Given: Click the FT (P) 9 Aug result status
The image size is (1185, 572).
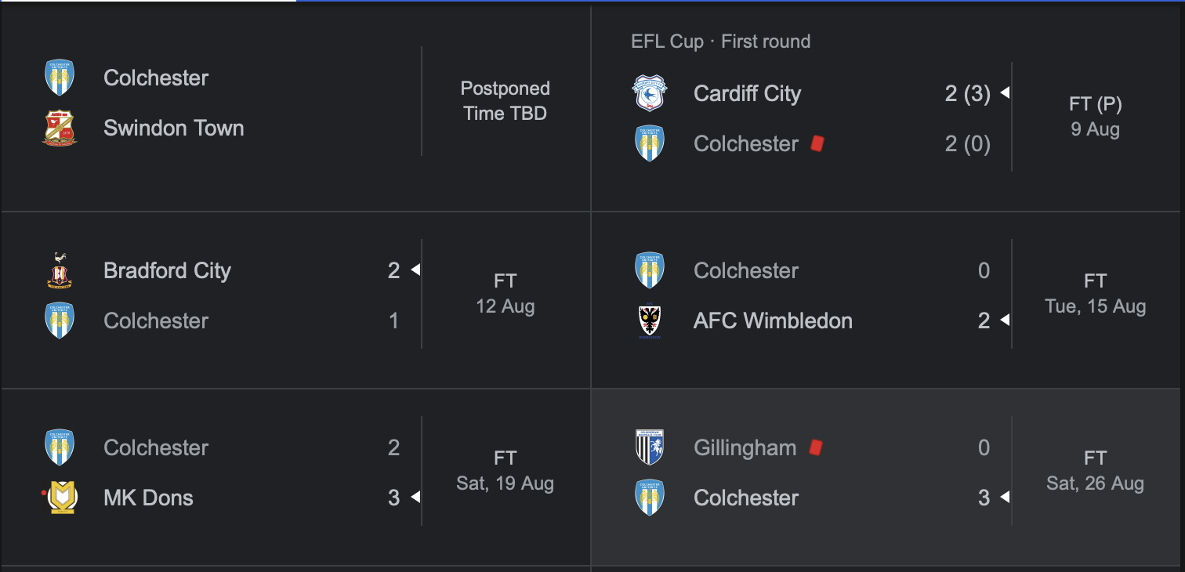Looking at the screenshot, I should pos(1095,117).
